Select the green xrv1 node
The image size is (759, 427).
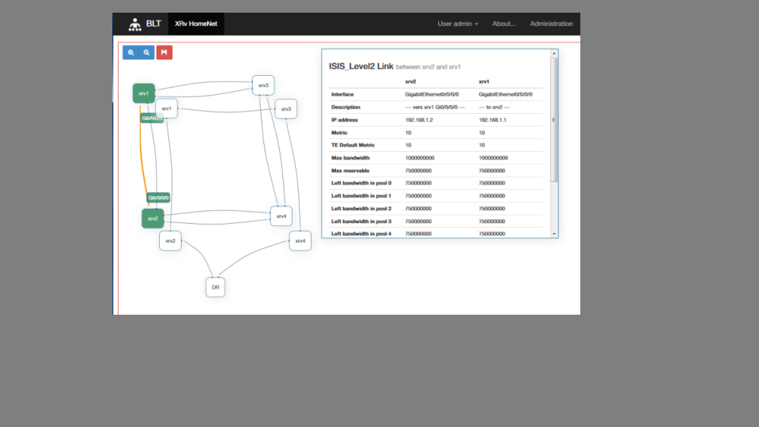[x=144, y=93]
